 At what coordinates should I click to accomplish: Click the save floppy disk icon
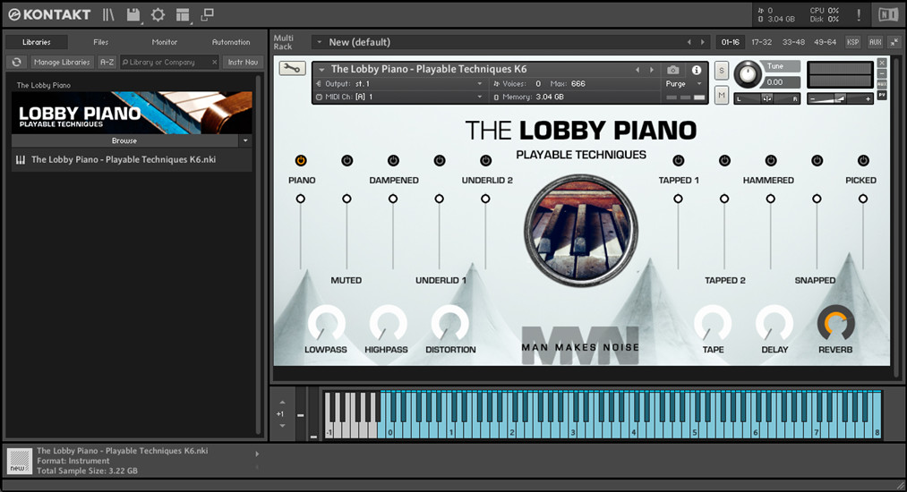[133, 15]
